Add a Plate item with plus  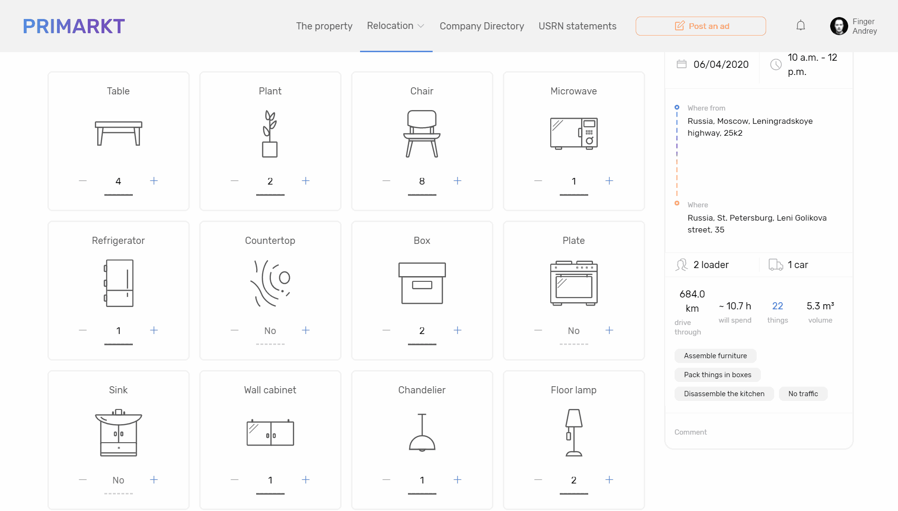click(x=609, y=330)
